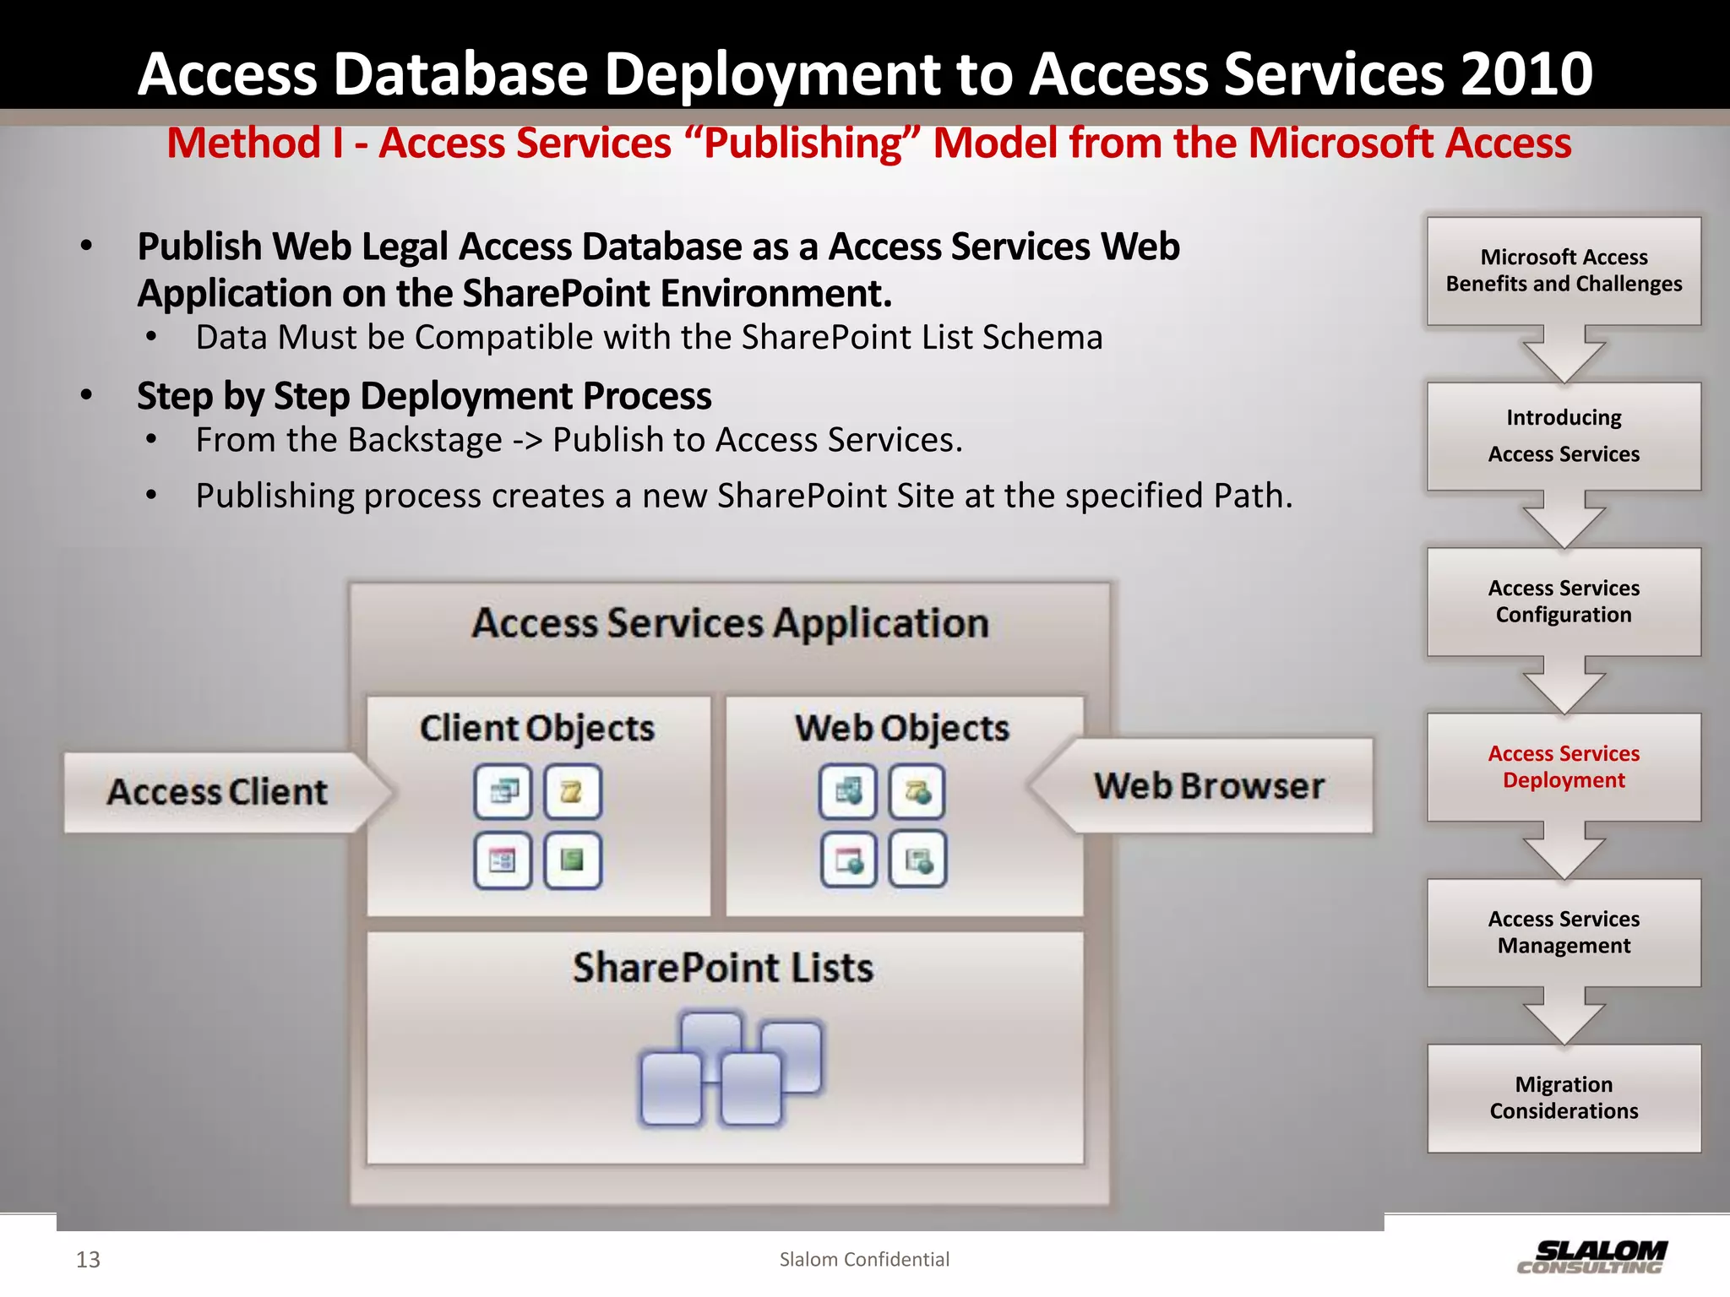Open the Access Services Management section
Viewport: 1730px width, 1297px height.
coord(1564,933)
